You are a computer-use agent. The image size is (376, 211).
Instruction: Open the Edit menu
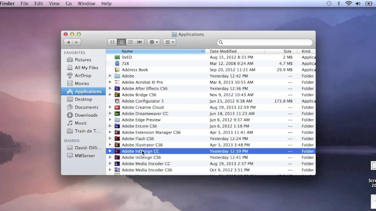[x=38, y=4]
